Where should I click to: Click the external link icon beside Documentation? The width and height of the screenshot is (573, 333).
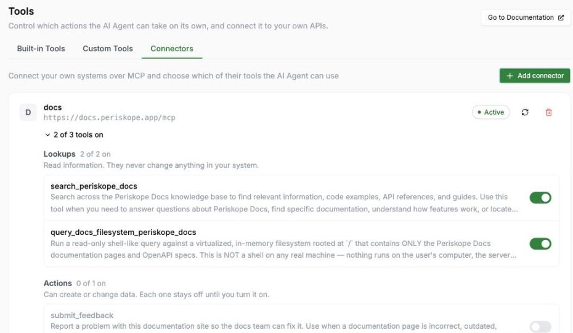[561, 17]
